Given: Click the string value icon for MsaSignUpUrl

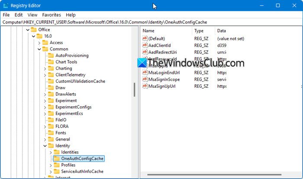Looking at the screenshot, I should coord(145,86).
